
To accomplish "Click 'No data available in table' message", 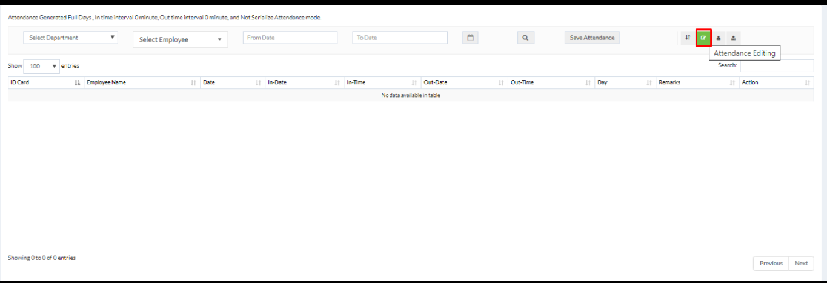I will [411, 95].
